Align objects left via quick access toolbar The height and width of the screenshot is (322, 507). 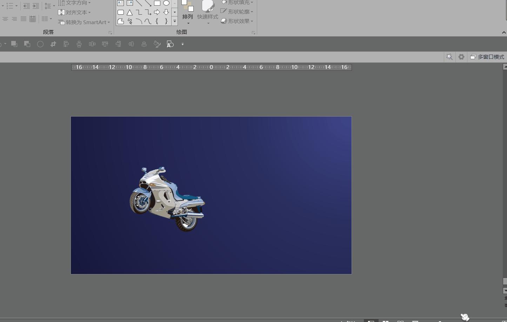point(66,44)
